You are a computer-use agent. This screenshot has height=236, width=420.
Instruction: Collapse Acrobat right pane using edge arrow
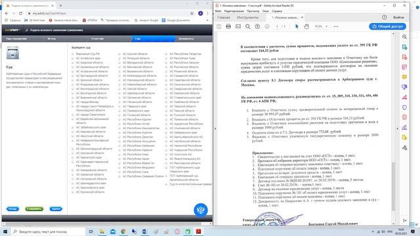click(x=397, y=128)
